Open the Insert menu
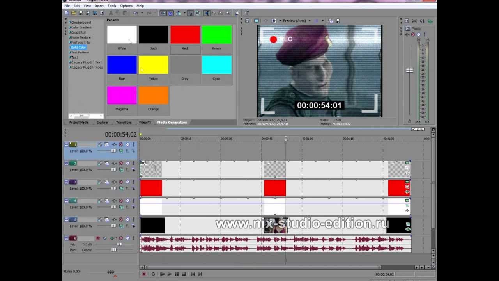 99,6
